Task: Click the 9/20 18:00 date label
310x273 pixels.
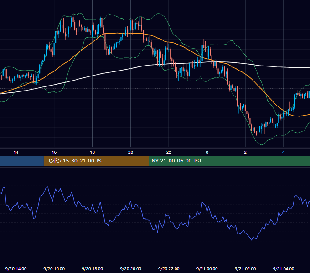Action: (x=93, y=268)
